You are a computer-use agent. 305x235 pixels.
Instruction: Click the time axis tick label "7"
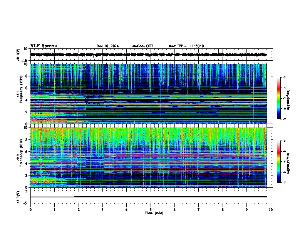click(199, 210)
